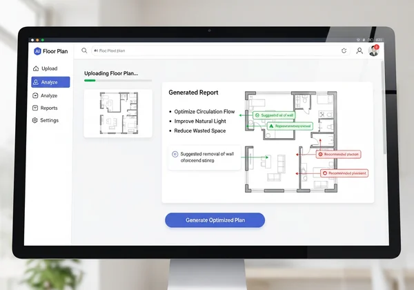
Task: Click the Reports icon in sidebar
Action: coord(35,108)
